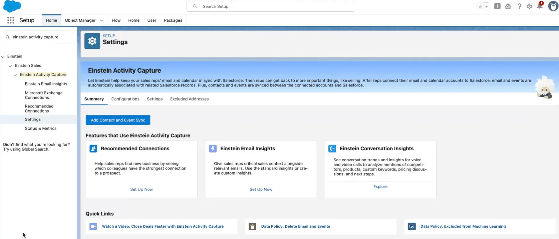The height and width of the screenshot is (239, 559).
Task: Open Data Policy: Delete Email and Events link
Action: coord(296,226)
